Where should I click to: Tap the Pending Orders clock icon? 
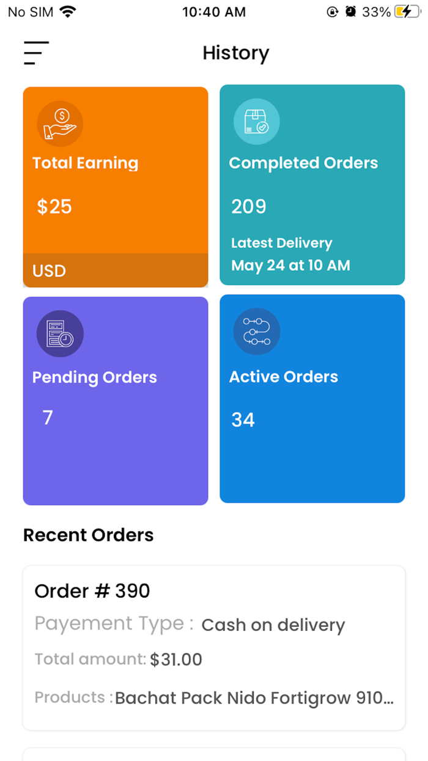coord(60,333)
